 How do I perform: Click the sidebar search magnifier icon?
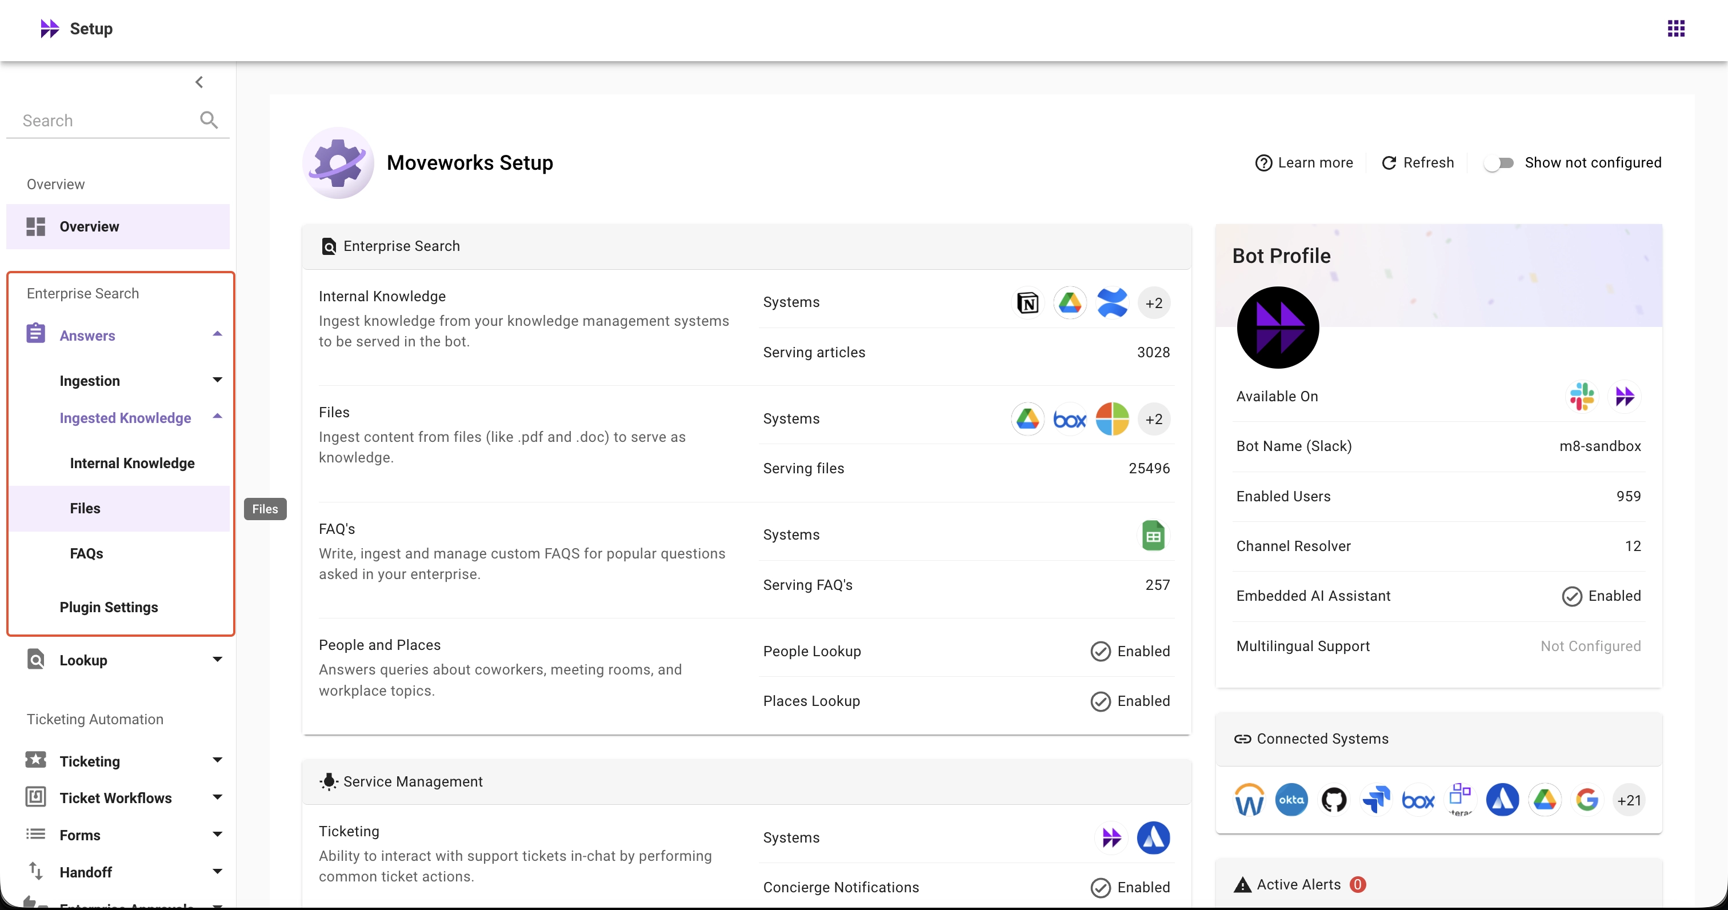[x=209, y=120]
